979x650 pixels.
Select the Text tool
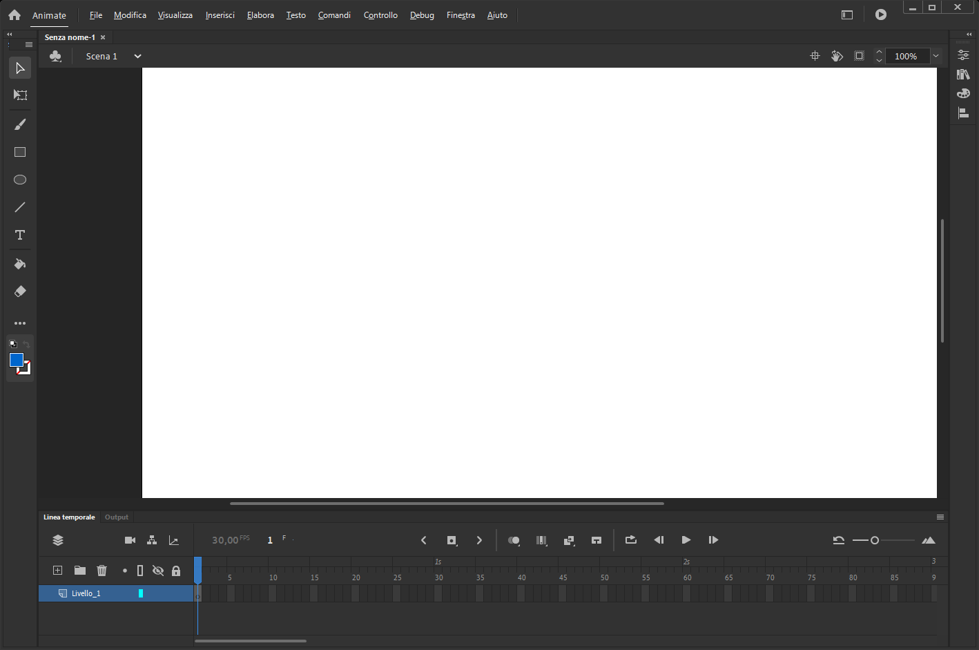[20, 235]
